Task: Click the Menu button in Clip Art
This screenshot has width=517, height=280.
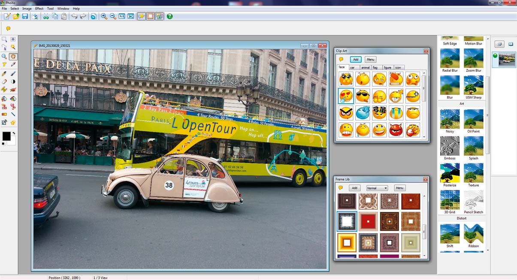Action: pos(371,60)
